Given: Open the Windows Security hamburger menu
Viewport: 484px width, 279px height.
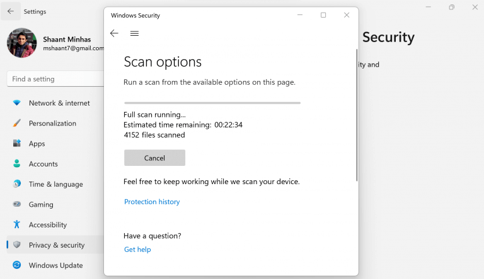Looking at the screenshot, I should 134,33.
